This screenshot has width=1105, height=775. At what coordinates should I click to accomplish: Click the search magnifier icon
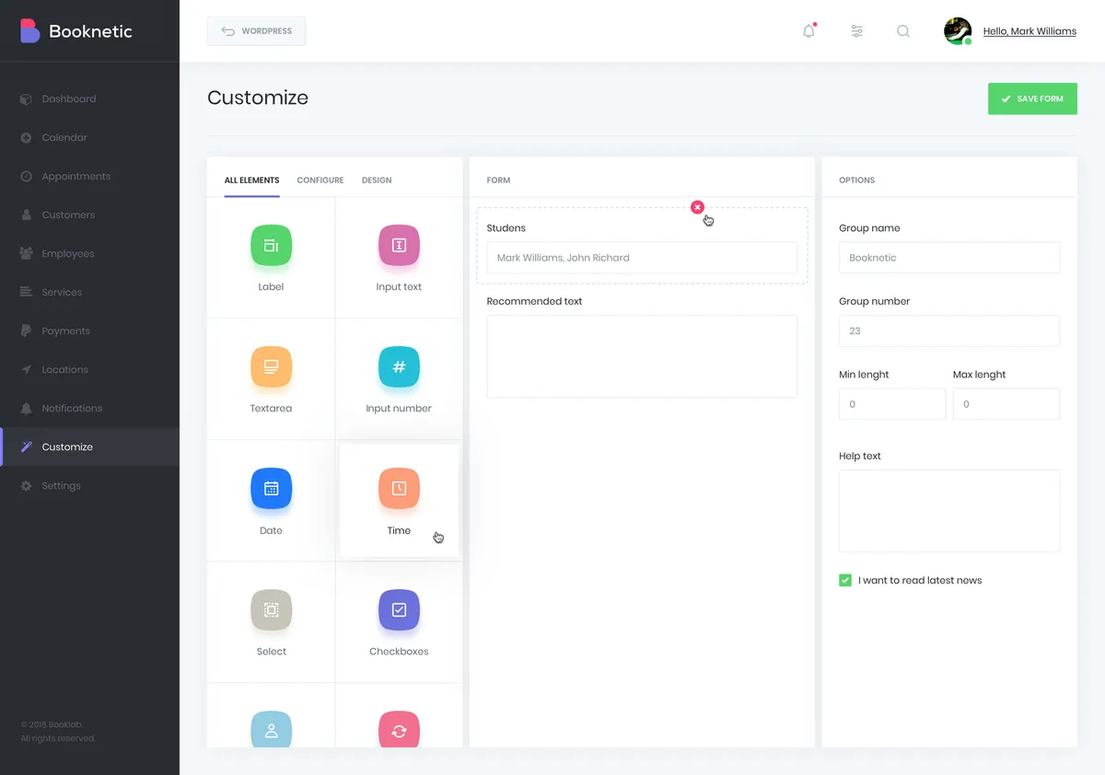[903, 31]
